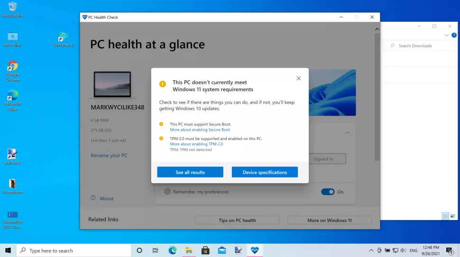460x257 pixels.
Task: Launch Microsoft Edge from the desktop
Action: (13, 101)
